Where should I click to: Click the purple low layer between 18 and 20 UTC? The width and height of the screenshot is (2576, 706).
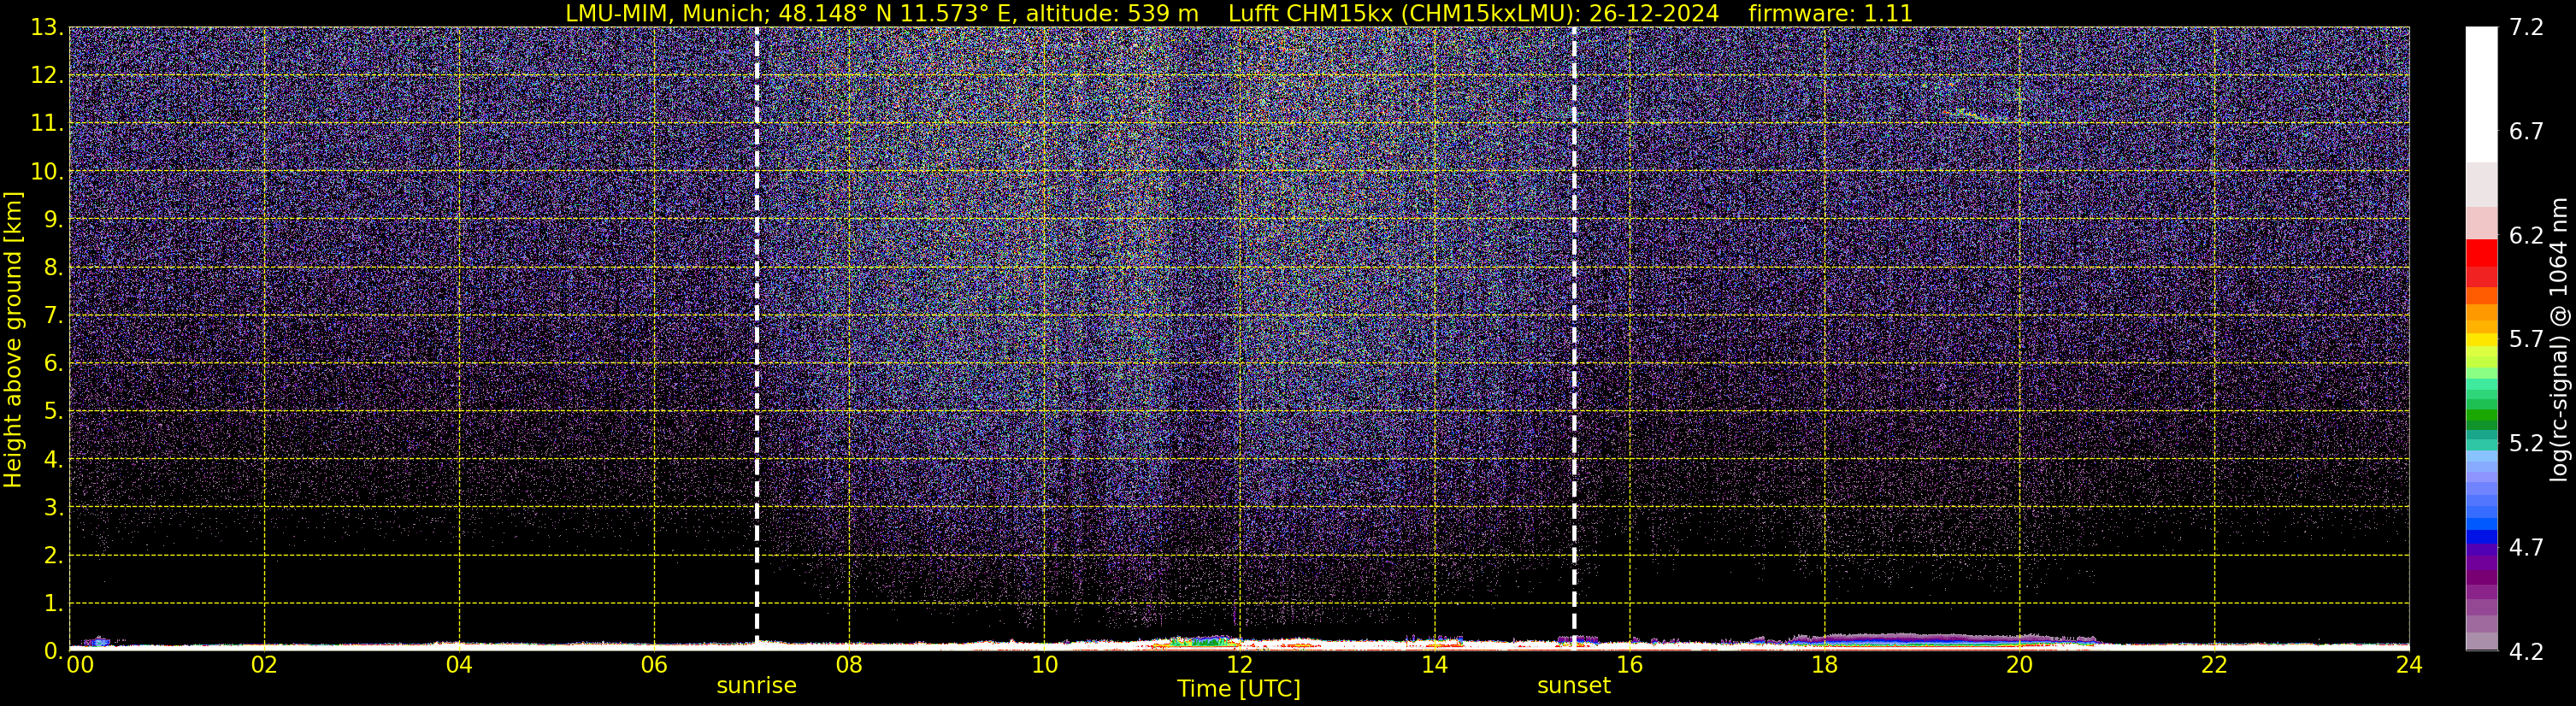point(1920,637)
